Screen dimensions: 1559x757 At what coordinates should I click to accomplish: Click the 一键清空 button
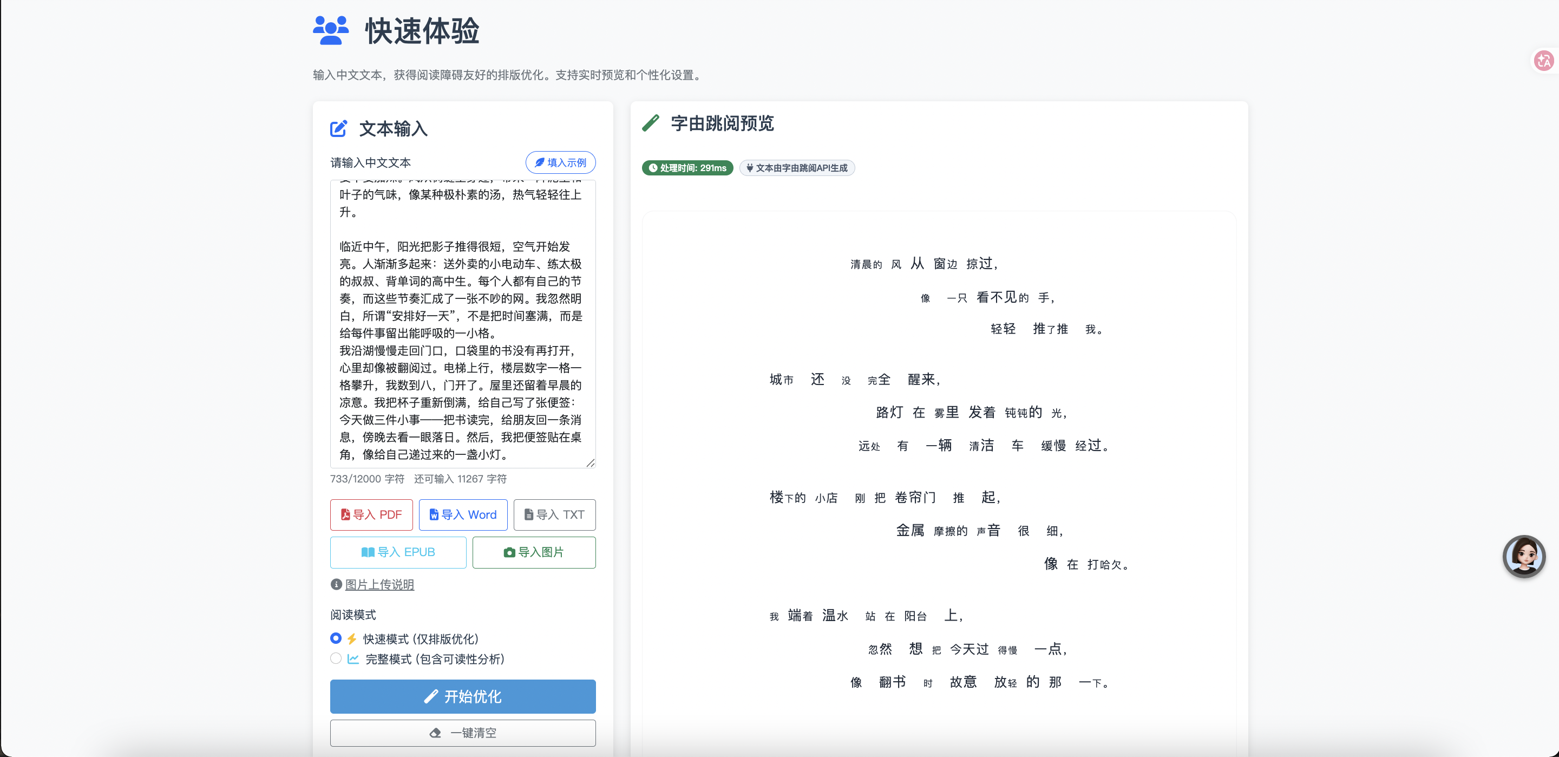[463, 733]
